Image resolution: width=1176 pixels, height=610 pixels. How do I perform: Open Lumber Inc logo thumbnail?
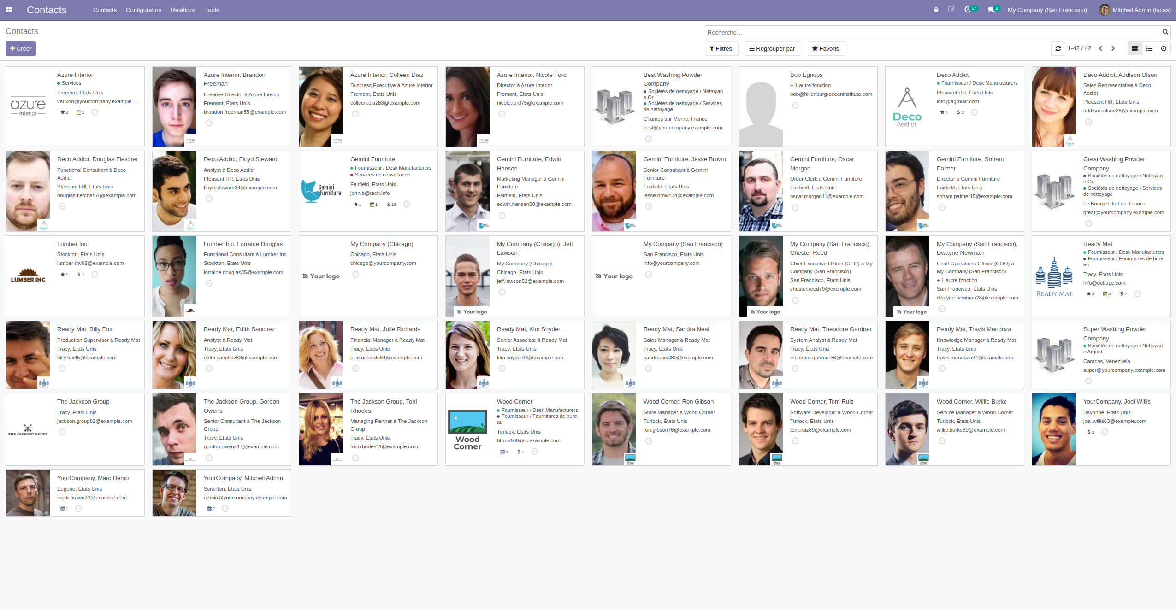click(x=28, y=276)
